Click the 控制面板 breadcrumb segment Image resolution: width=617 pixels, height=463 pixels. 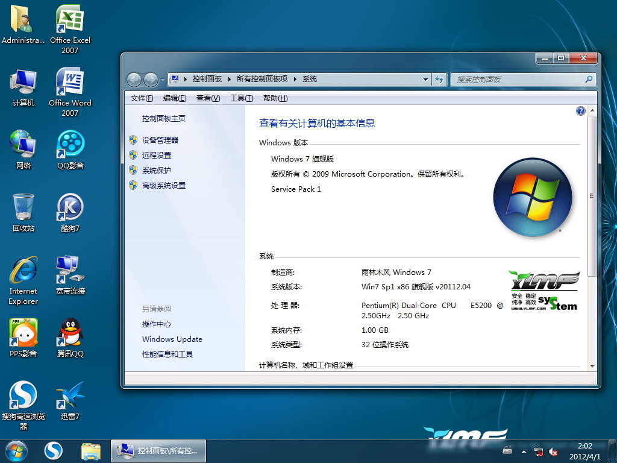tap(207, 79)
